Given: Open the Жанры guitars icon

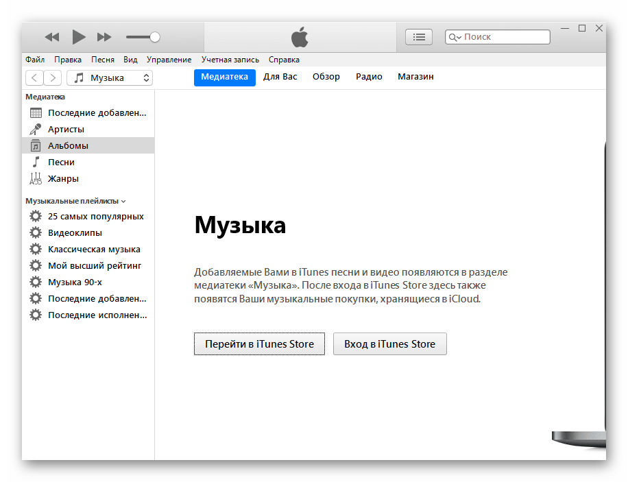Looking at the screenshot, I should [x=36, y=178].
